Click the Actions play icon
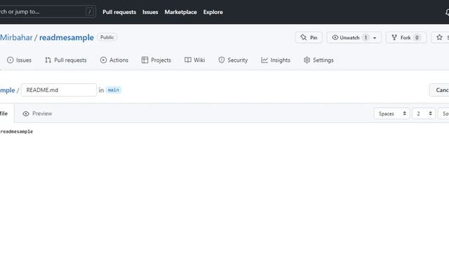Viewport: 449px width, 253px height. coord(103,60)
